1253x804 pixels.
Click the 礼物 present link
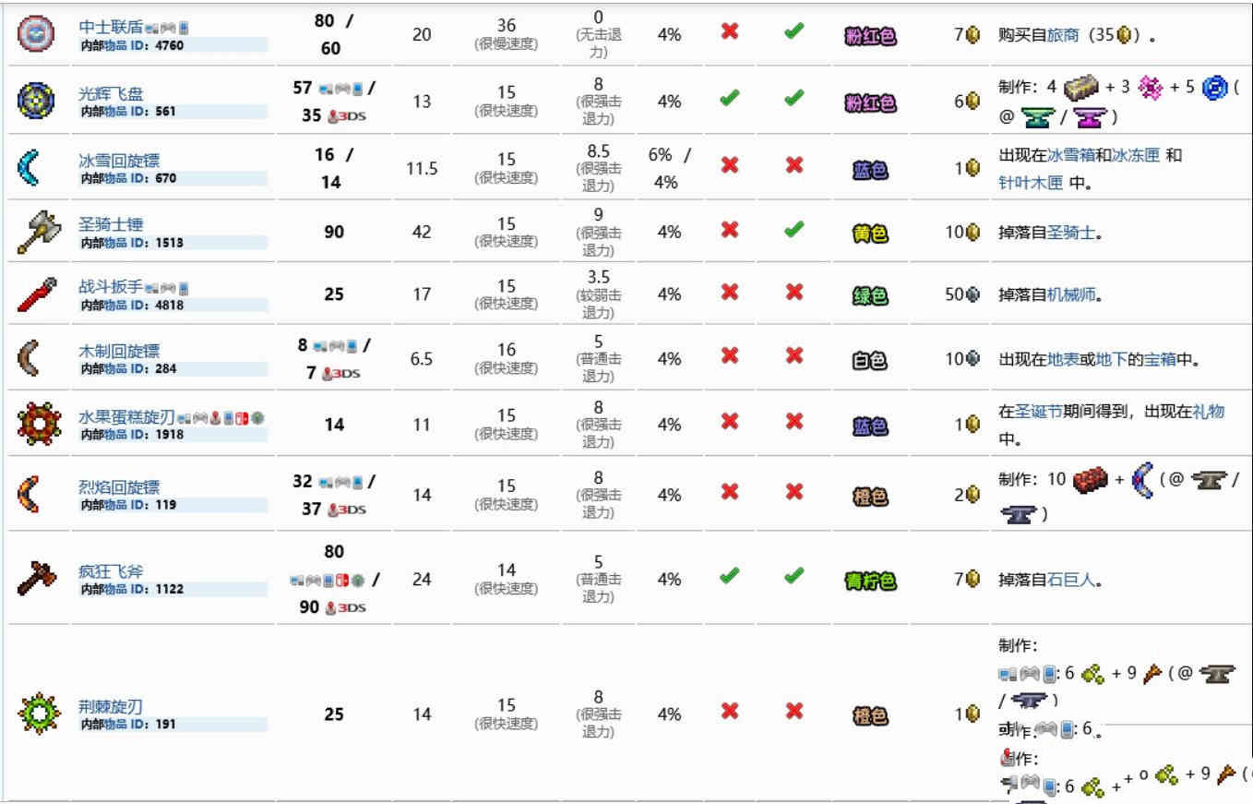[x=1208, y=412]
